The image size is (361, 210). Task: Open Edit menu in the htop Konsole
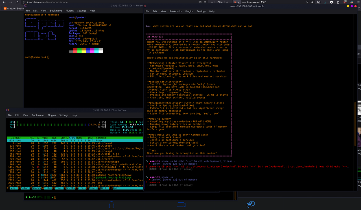[17, 115]
